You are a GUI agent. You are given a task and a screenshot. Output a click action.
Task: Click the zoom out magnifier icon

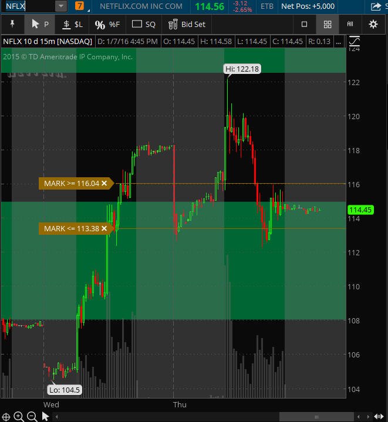(x=32, y=416)
